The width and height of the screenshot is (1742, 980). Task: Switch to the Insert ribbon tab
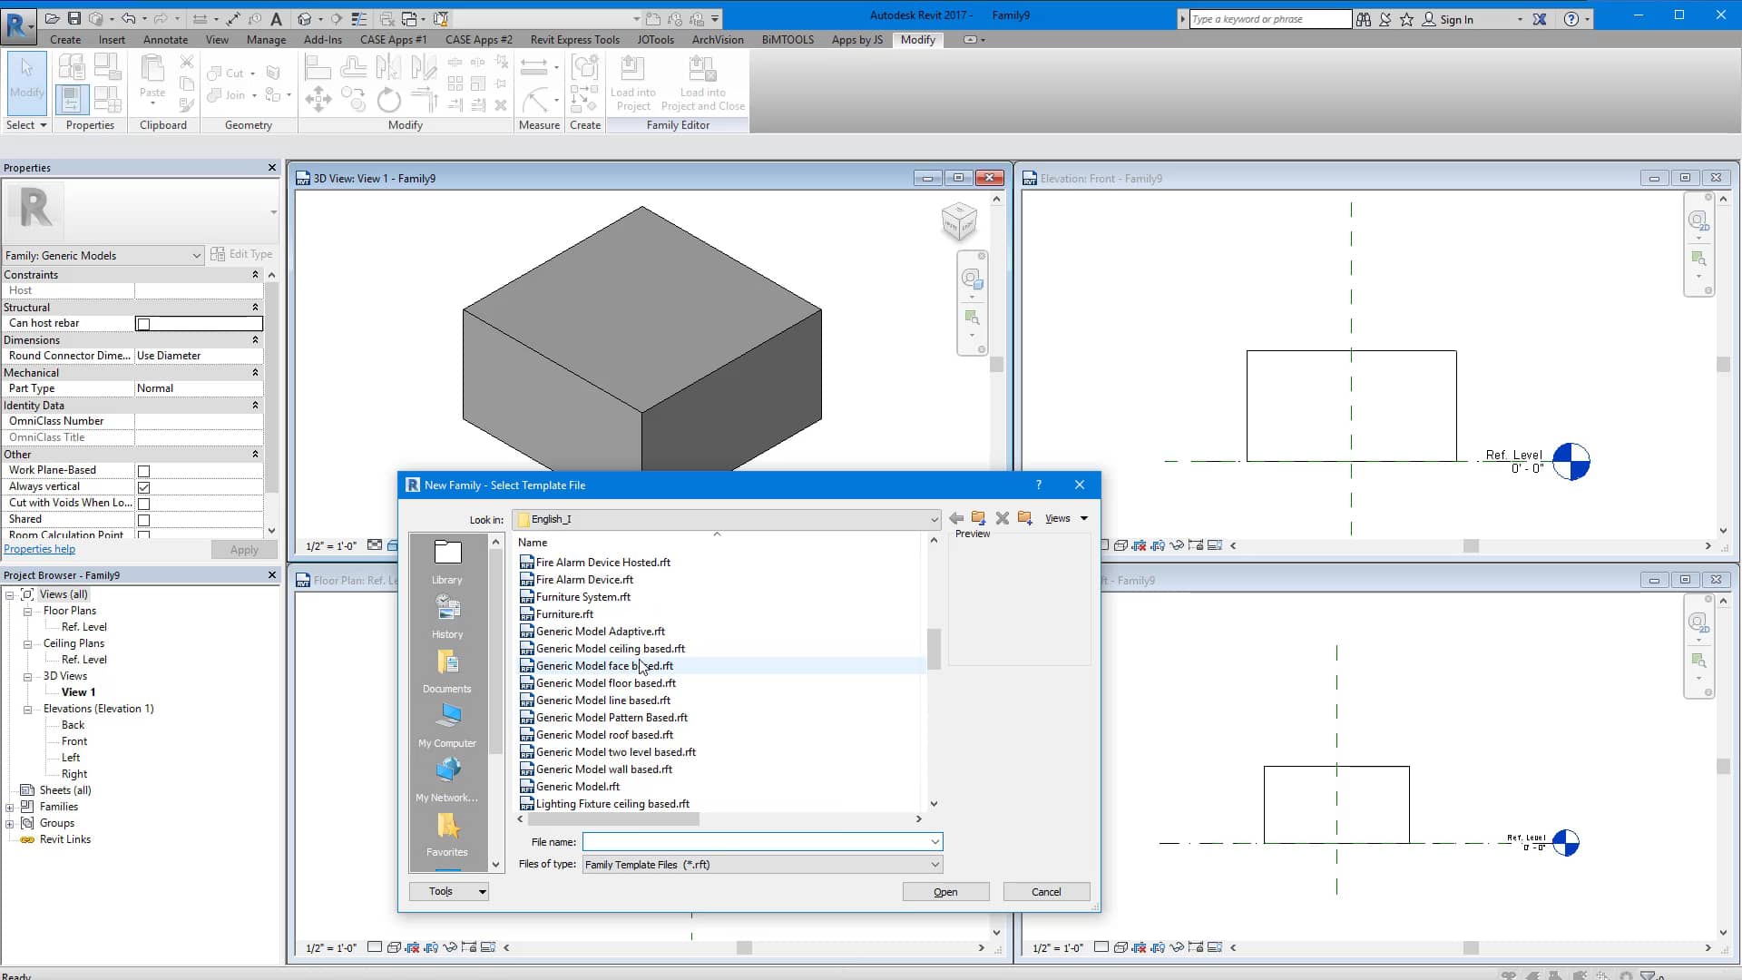111,40
